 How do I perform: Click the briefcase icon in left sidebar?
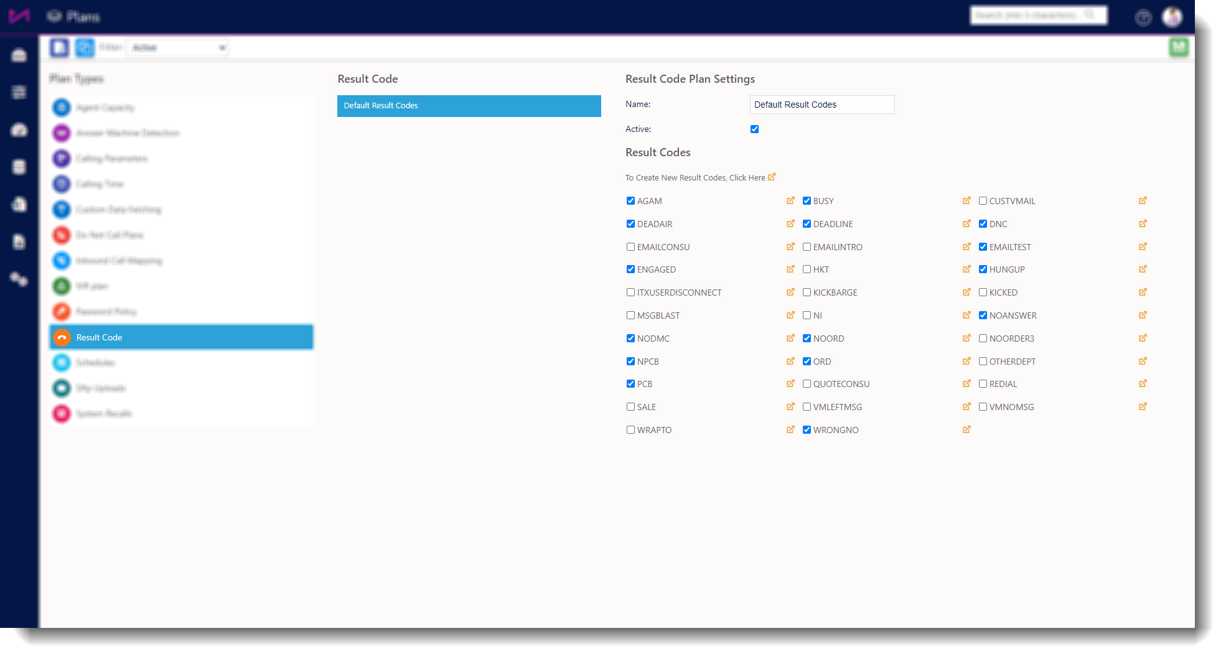click(19, 55)
